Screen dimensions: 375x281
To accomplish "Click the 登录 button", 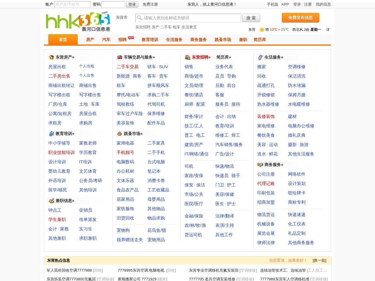I will point(132,4).
